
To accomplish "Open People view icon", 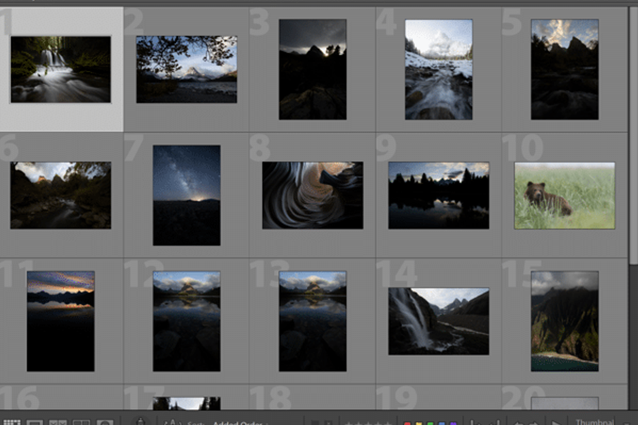I will pyautogui.click(x=105, y=423).
